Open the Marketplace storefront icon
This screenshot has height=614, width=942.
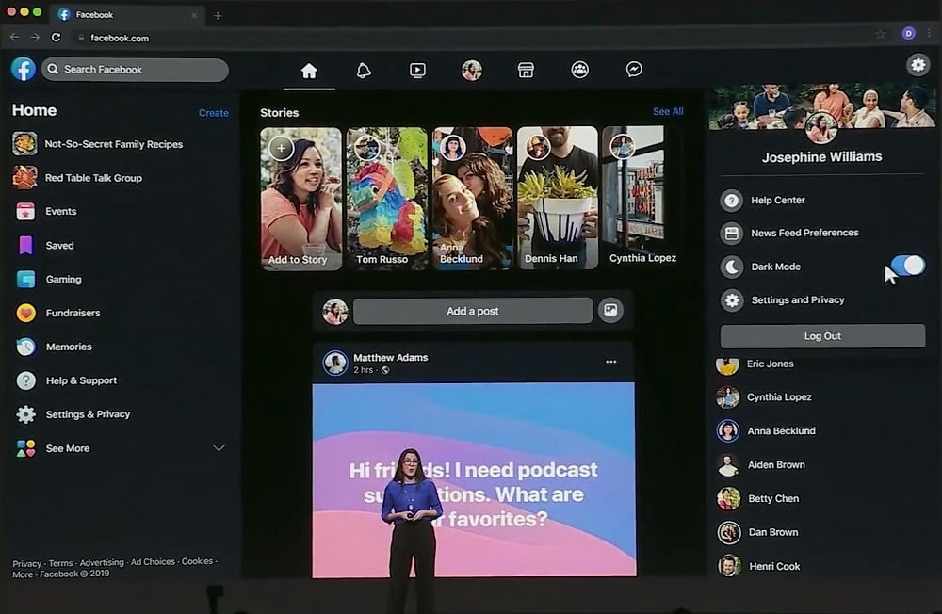click(526, 71)
